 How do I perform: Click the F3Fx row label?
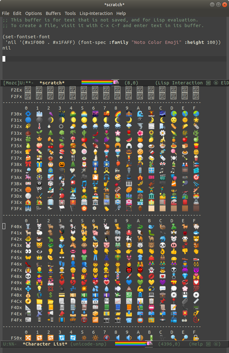coord(16,209)
